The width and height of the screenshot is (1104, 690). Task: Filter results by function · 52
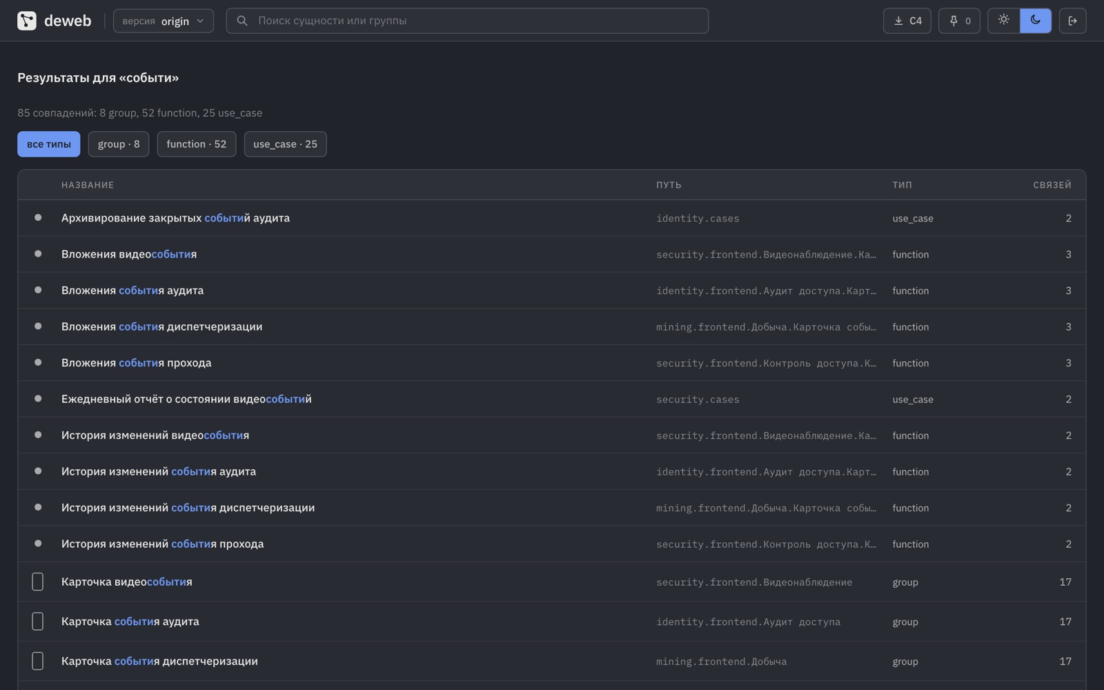pyautogui.click(x=197, y=144)
